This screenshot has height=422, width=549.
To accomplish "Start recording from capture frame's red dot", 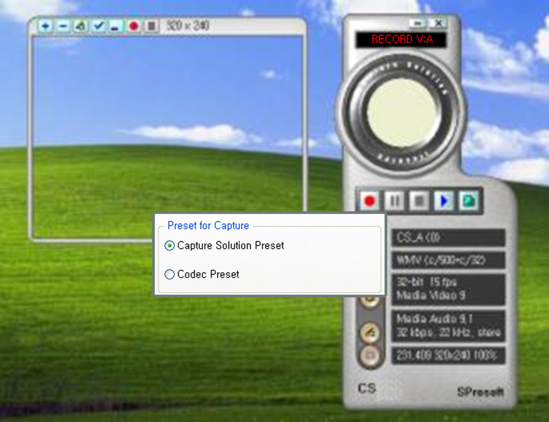I will click(134, 26).
